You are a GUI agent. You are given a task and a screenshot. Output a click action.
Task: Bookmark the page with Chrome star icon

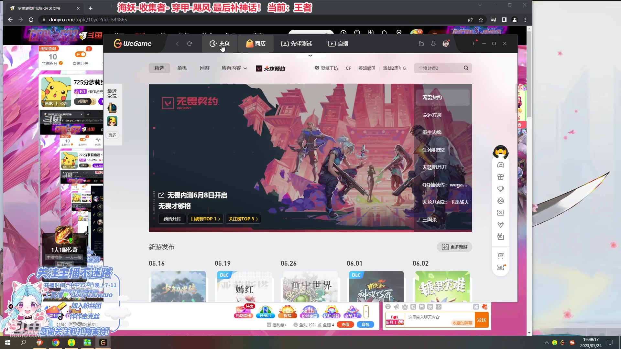[x=481, y=20]
